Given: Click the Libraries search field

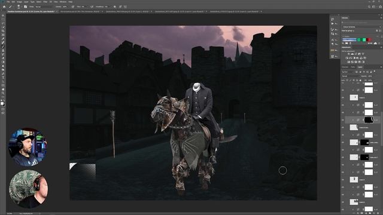Looking at the screenshot, I should pos(361,23).
